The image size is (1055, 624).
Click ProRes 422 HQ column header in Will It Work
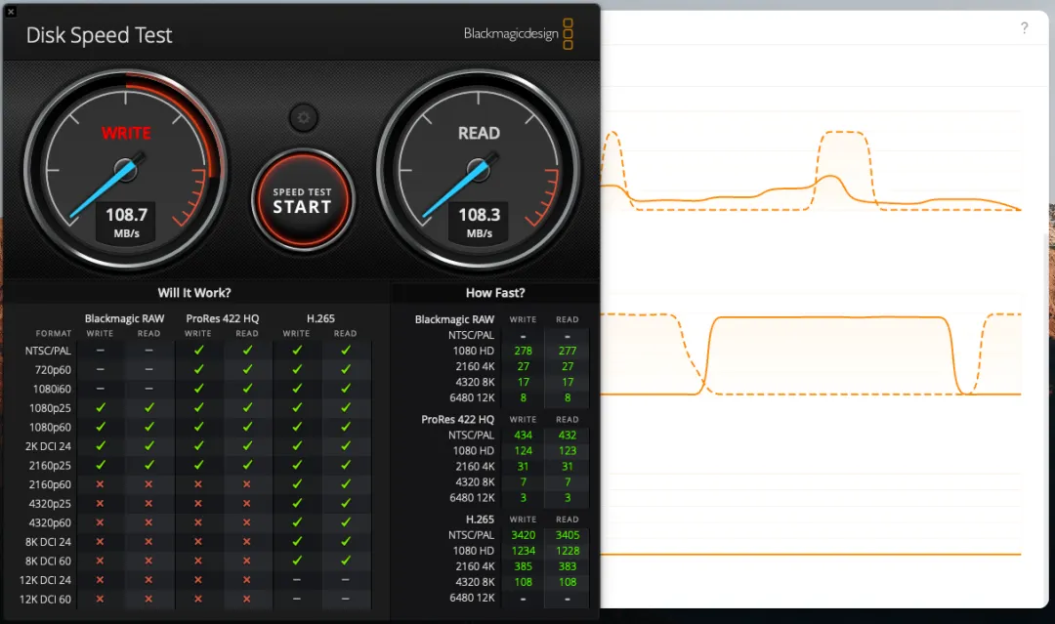pos(223,318)
